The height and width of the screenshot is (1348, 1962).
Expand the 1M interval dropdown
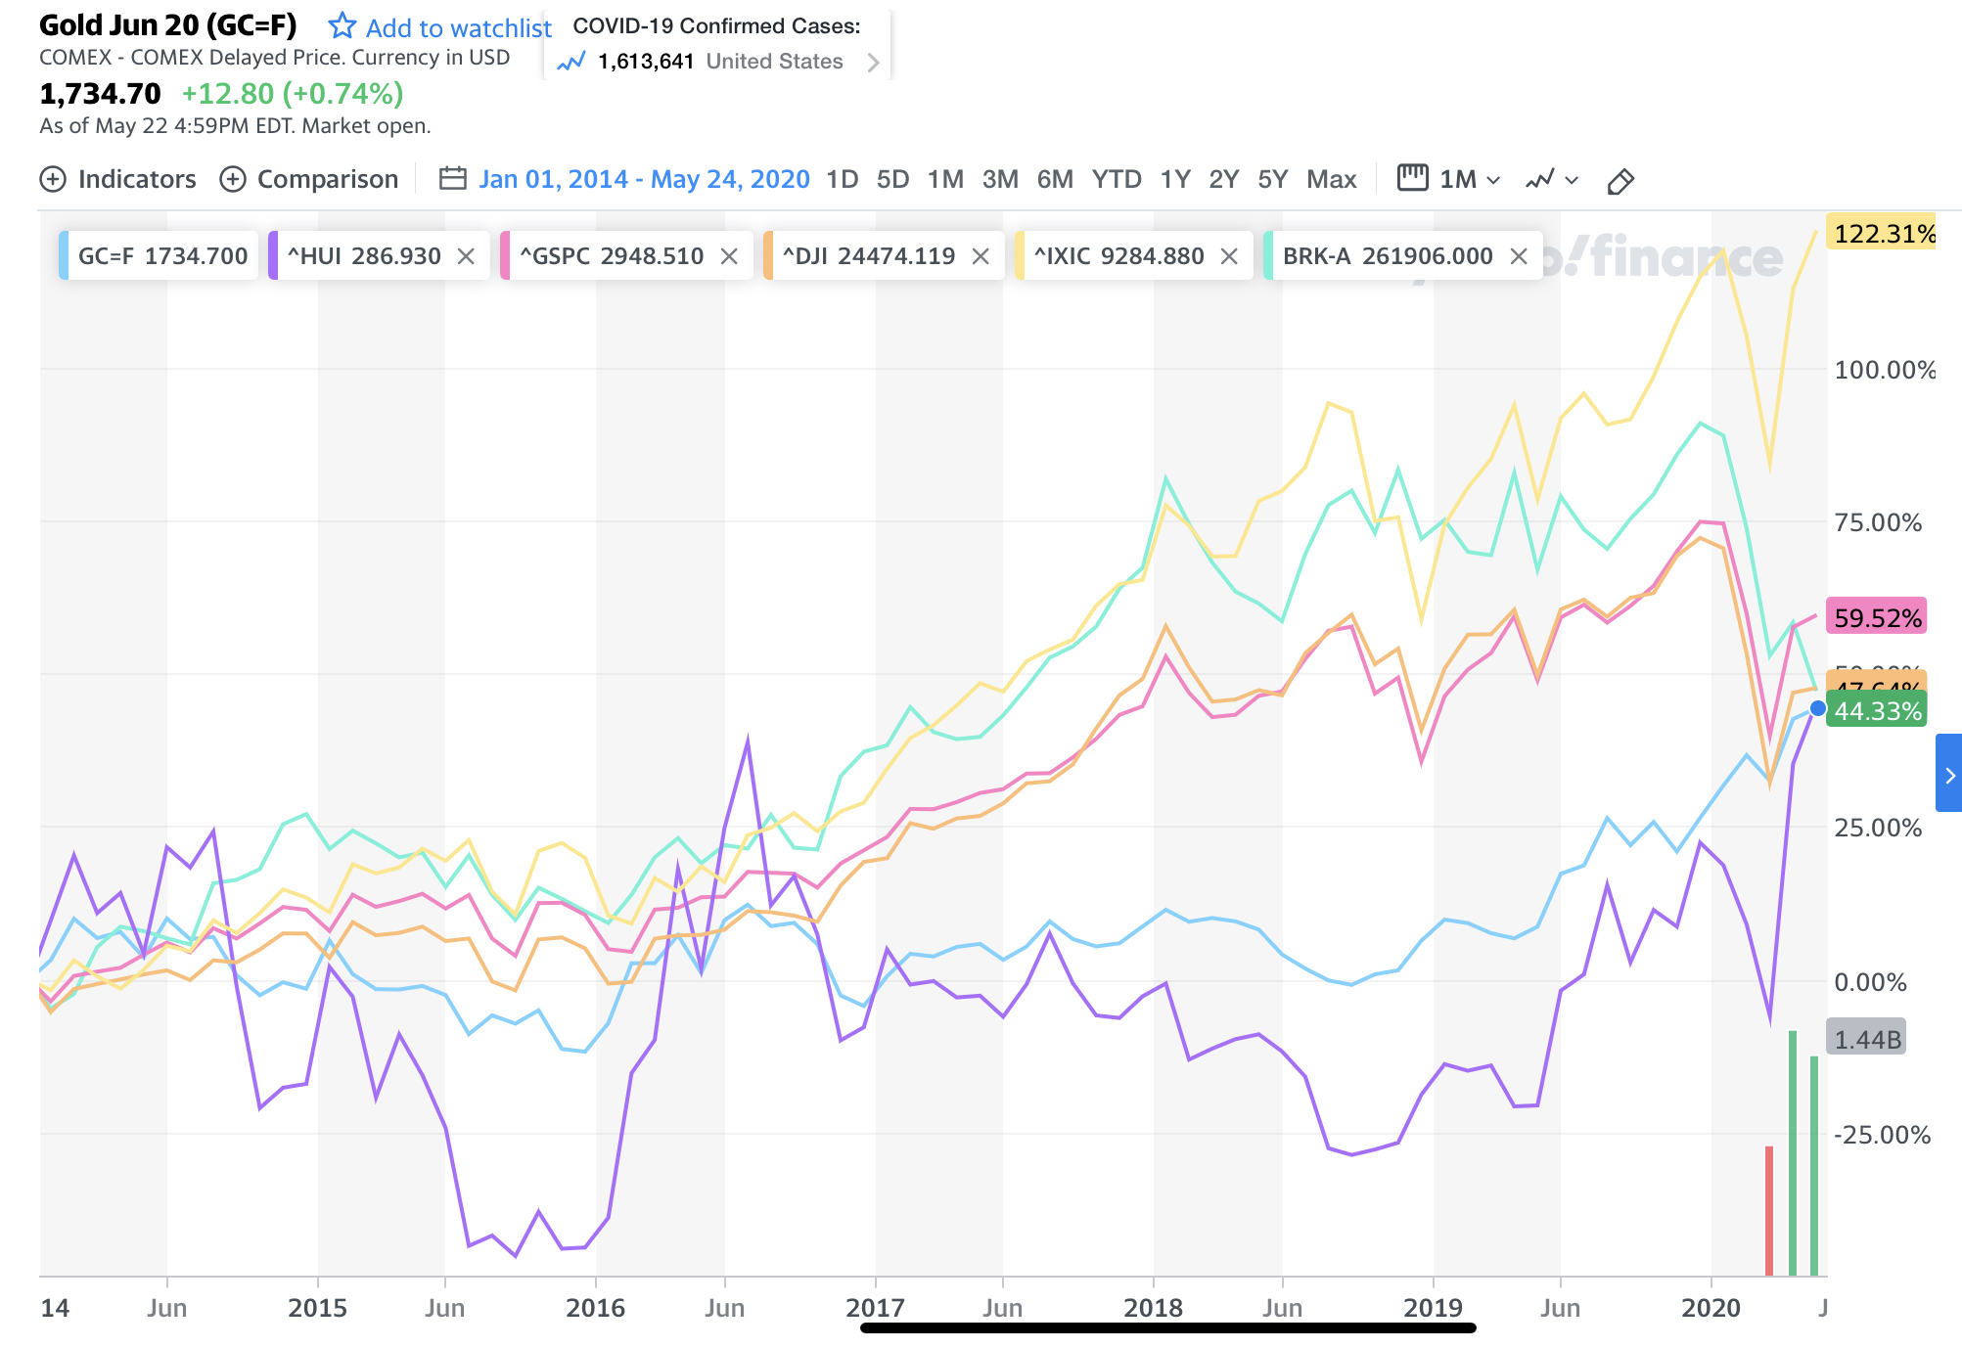[x=1468, y=179]
